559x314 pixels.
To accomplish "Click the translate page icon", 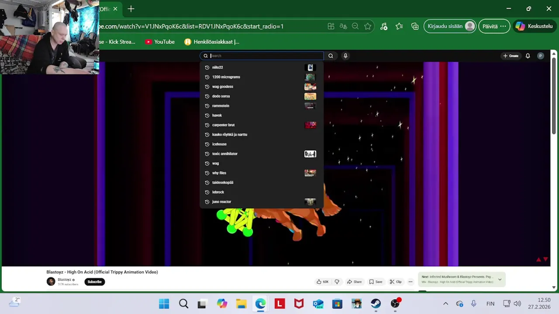I will pyautogui.click(x=343, y=27).
